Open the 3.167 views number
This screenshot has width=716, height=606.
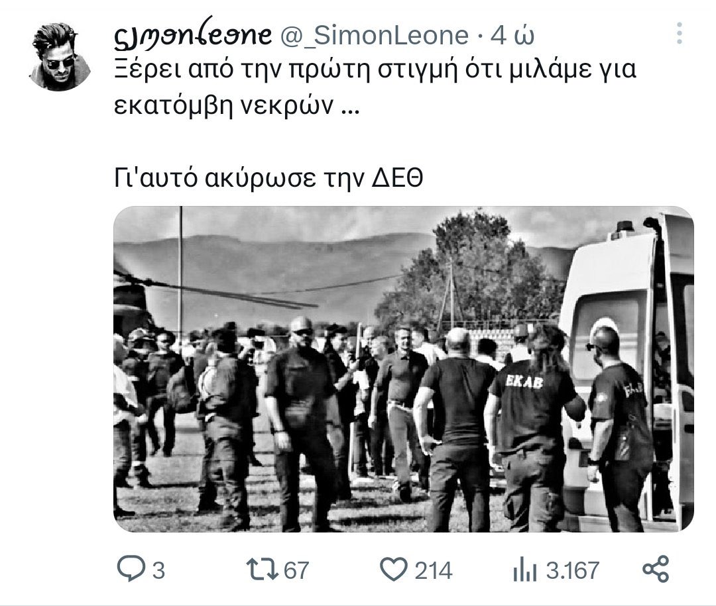tap(573, 570)
